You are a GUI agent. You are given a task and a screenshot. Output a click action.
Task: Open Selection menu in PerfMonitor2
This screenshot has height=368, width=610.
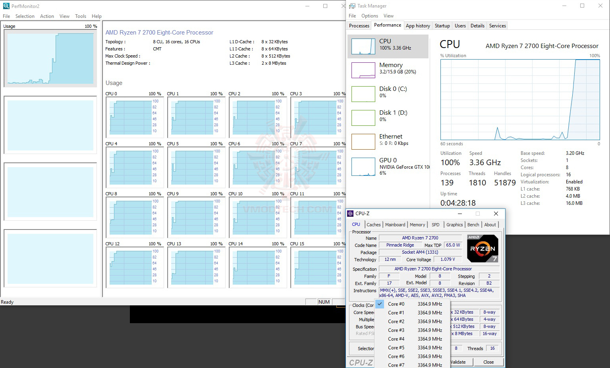pyautogui.click(x=25, y=16)
